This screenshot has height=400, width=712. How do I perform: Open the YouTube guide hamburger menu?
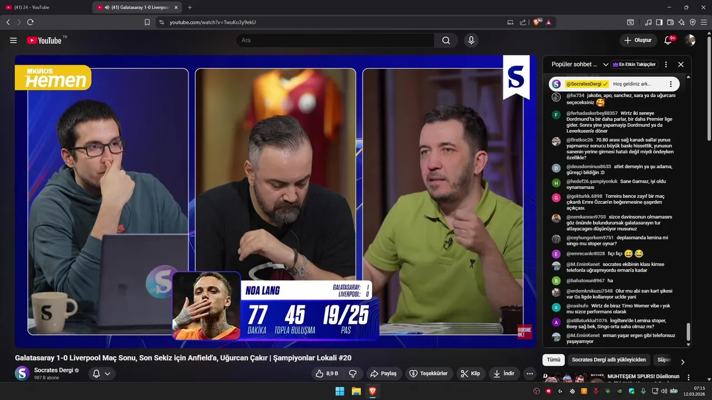13,40
